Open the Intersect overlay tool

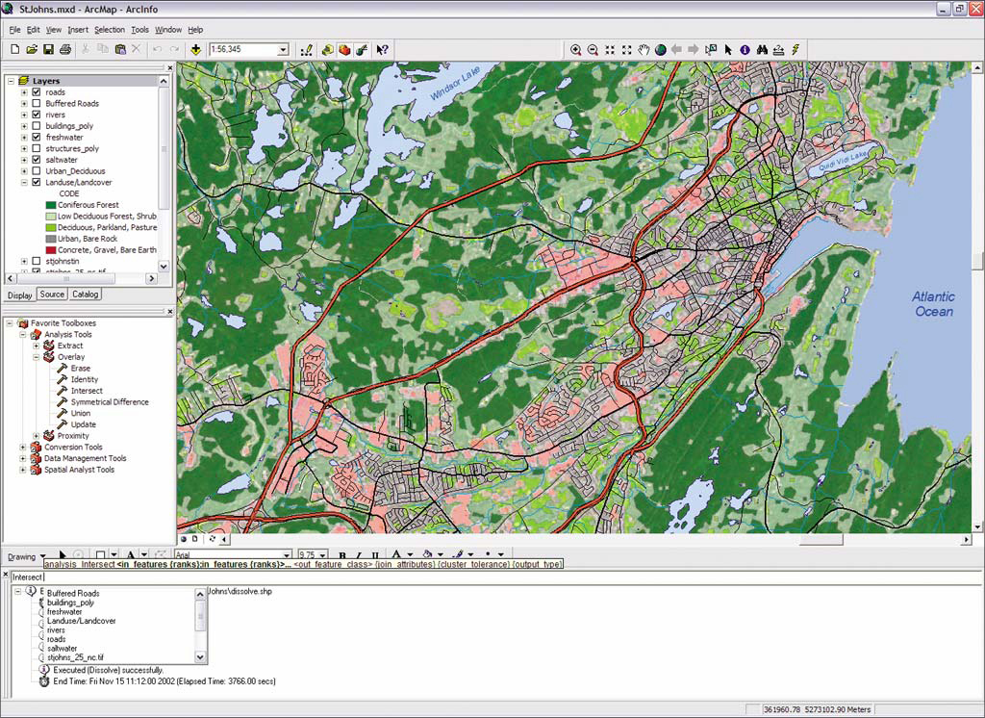[86, 391]
